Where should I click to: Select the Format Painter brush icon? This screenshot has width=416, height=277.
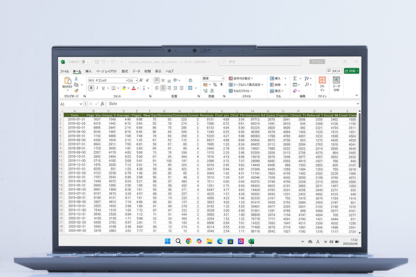tap(76, 90)
